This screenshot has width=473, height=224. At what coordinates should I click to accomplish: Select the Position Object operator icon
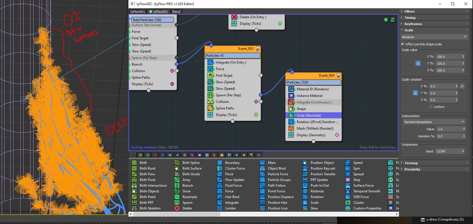tap(305, 163)
